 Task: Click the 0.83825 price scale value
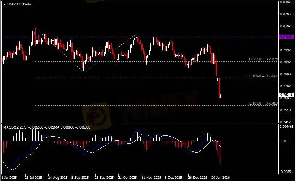(286, 2)
